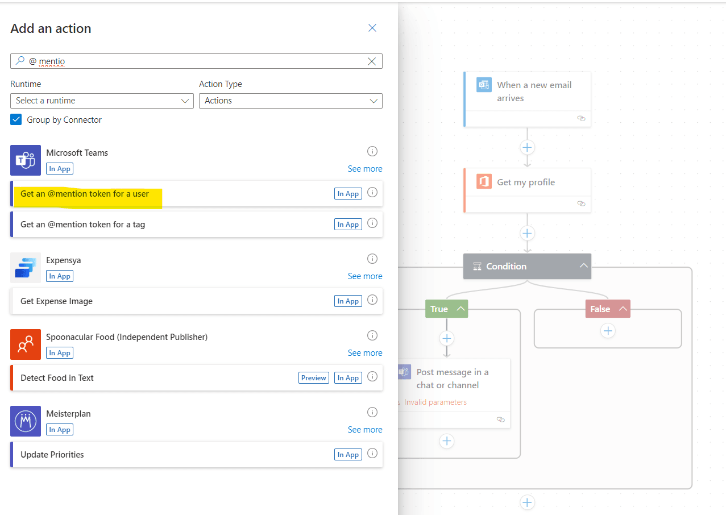Click the Meisterplan connector icon
Image resolution: width=726 pixels, height=515 pixels.
click(26, 421)
